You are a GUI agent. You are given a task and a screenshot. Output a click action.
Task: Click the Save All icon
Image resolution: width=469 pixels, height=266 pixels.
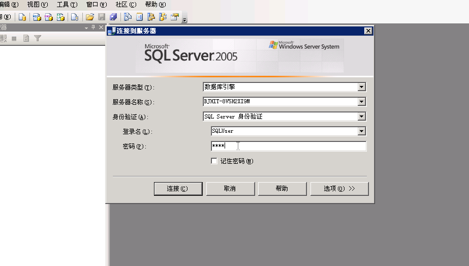coord(113,17)
